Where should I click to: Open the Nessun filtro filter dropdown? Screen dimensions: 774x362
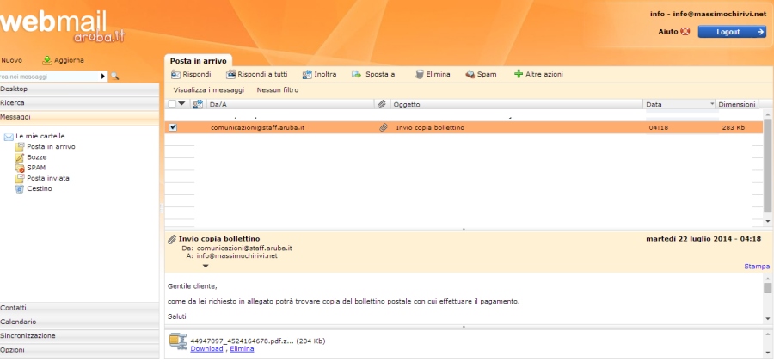coord(278,90)
